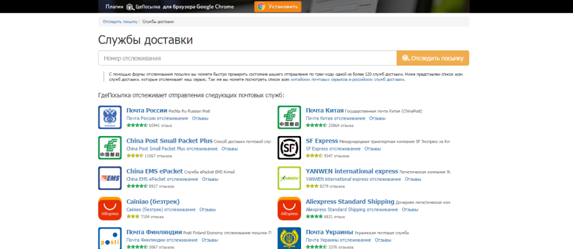Click the '11567 отзывов' review count
Screen dimensions: 573x249
[158, 156]
